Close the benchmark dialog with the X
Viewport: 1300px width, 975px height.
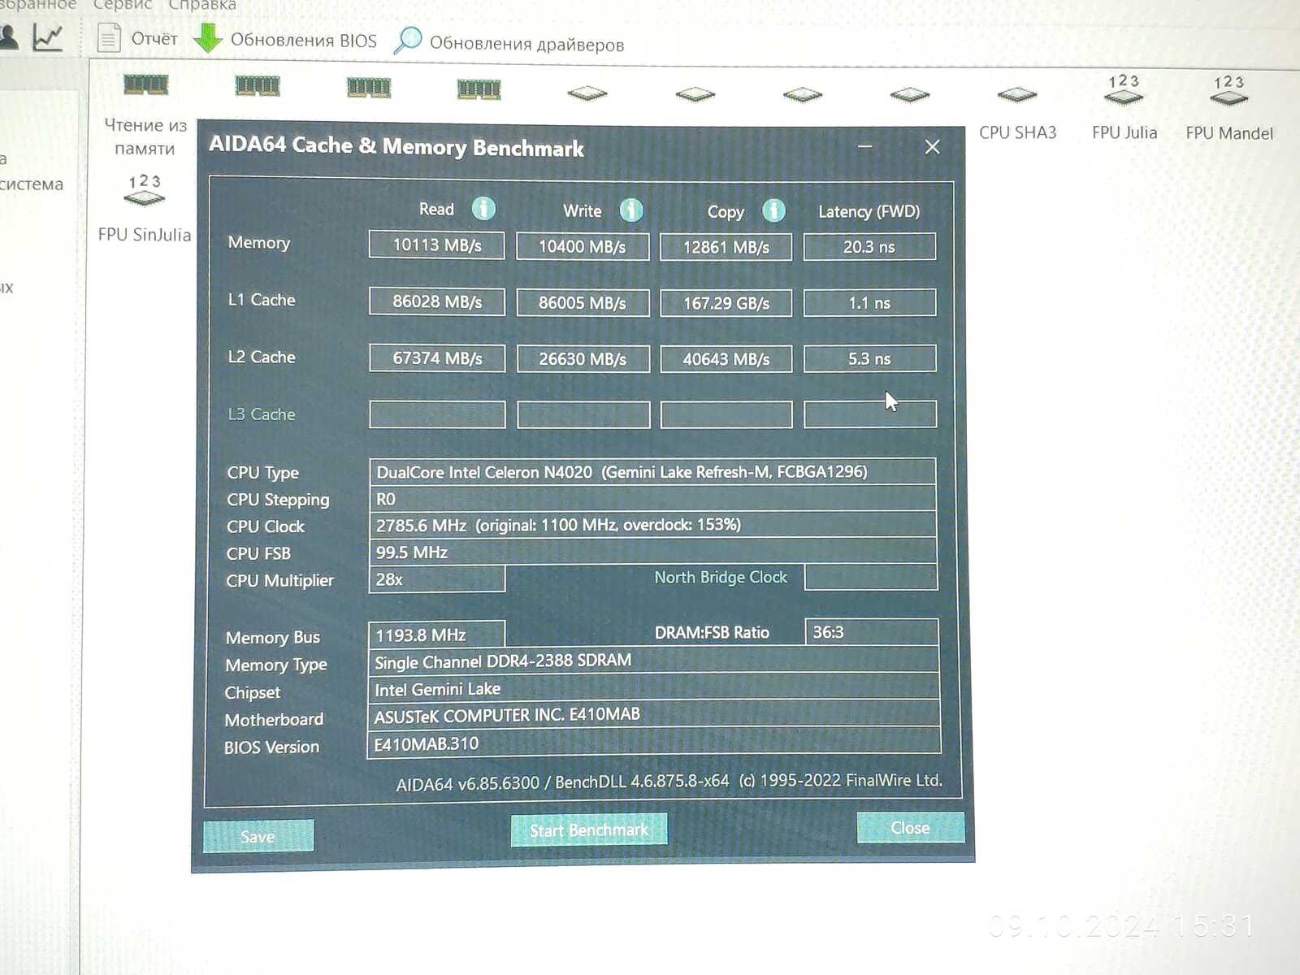[933, 147]
